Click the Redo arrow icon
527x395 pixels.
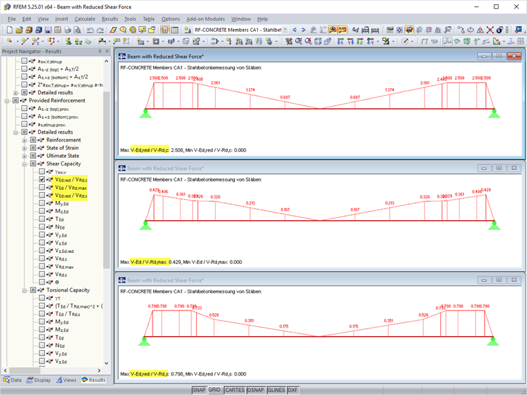point(101,30)
